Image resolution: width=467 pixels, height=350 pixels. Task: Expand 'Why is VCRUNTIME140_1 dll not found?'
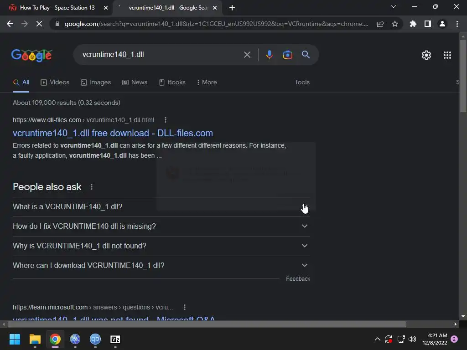[161, 246]
